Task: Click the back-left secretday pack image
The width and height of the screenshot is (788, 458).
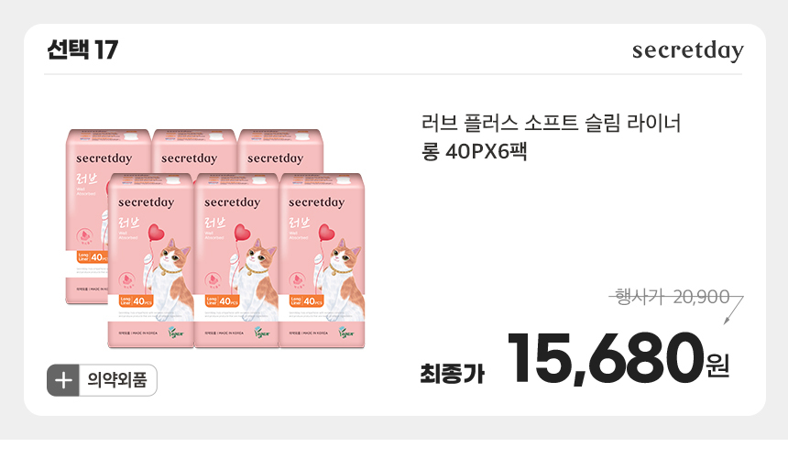Action: pos(87,216)
